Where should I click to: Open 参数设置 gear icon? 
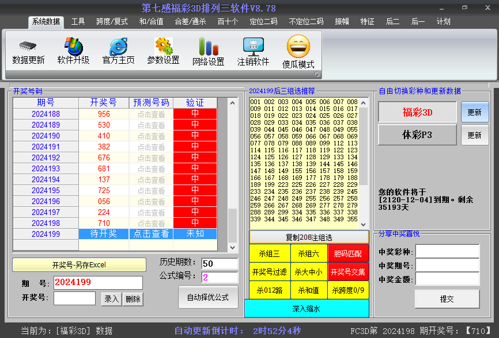pos(164,47)
